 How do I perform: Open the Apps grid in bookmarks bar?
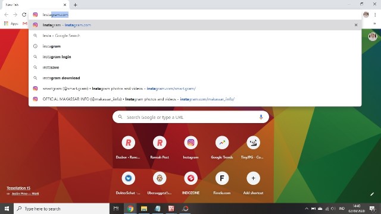11,24
